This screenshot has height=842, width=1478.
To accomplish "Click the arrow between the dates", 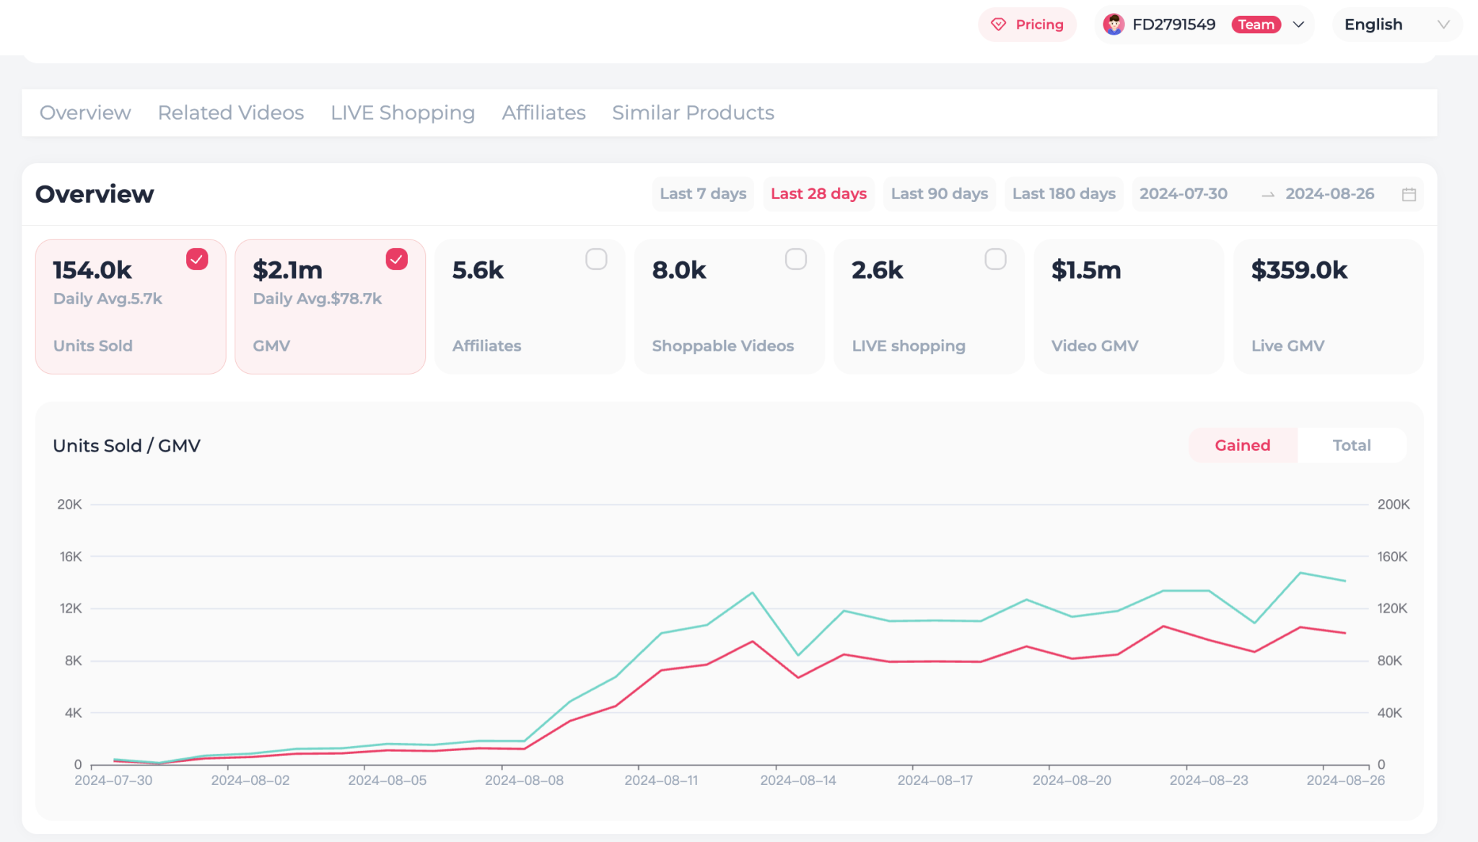I will click(x=1267, y=195).
